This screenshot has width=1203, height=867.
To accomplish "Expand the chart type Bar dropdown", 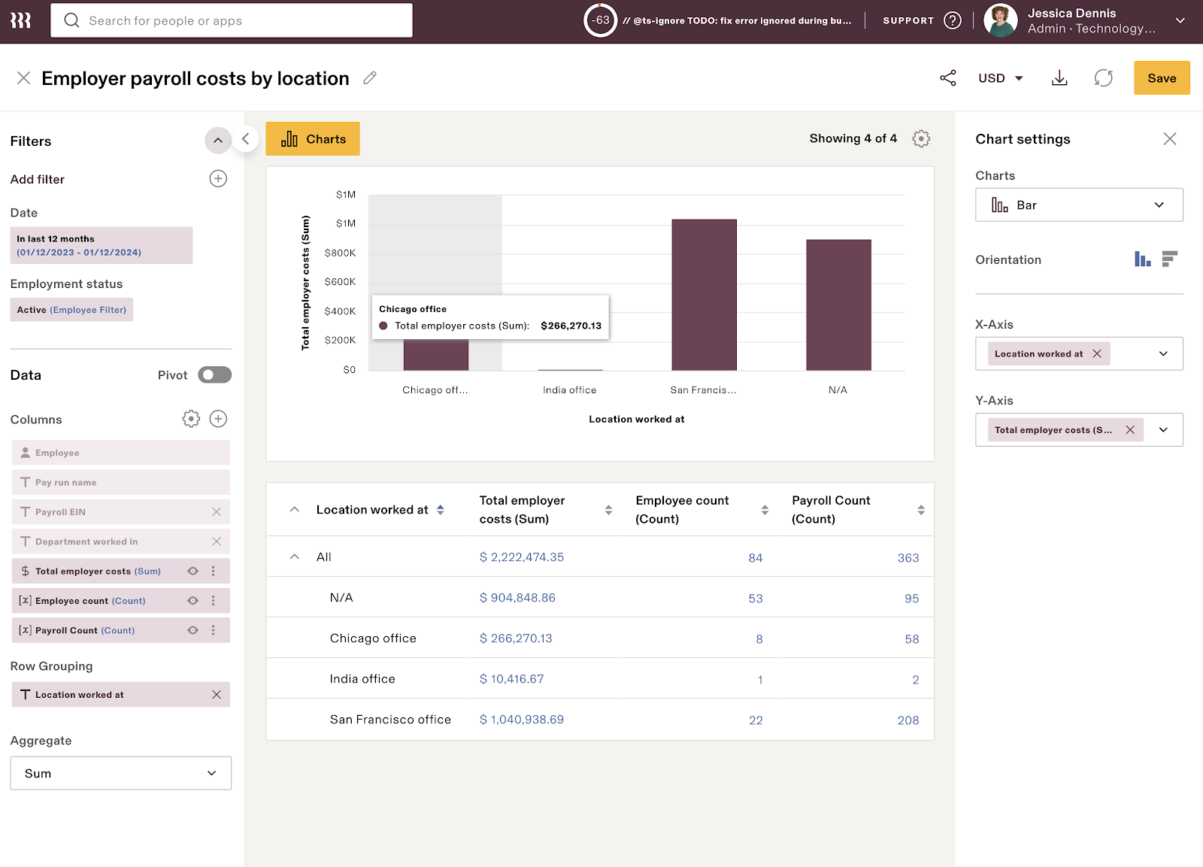I will click(x=1078, y=205).
